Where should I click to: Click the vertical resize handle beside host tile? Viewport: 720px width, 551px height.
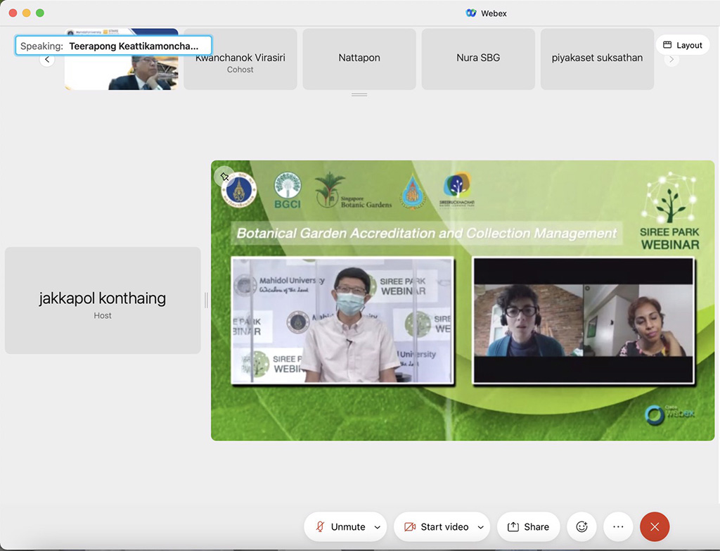(x=206, y=300)
